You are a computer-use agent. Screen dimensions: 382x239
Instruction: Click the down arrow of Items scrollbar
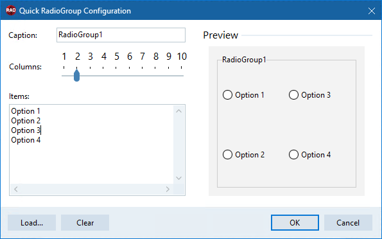[x=179, y=178]
